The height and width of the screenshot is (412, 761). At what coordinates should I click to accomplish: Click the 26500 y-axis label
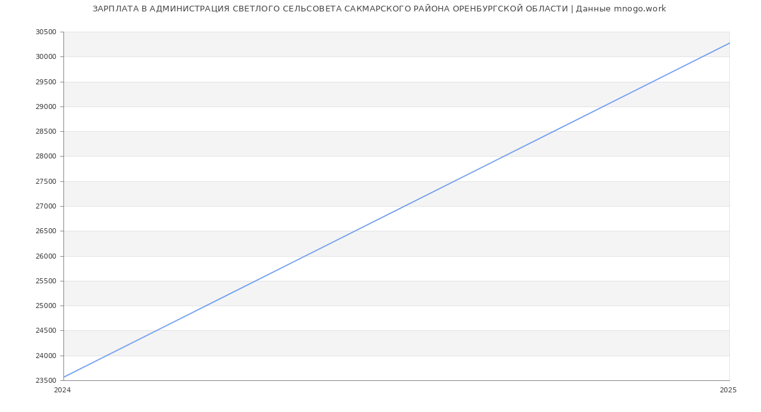(x=46, y=231)
